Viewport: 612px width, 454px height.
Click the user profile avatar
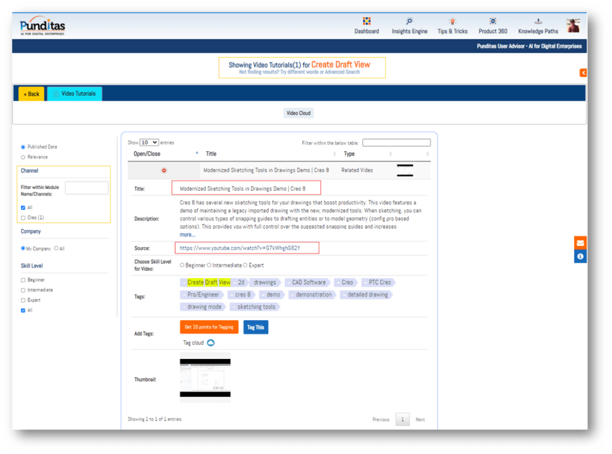point(573,26)
